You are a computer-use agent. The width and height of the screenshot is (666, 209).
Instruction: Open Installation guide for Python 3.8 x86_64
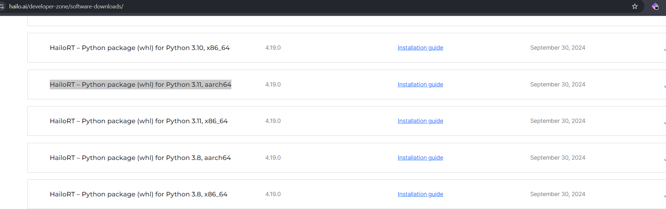coord(420,194)
